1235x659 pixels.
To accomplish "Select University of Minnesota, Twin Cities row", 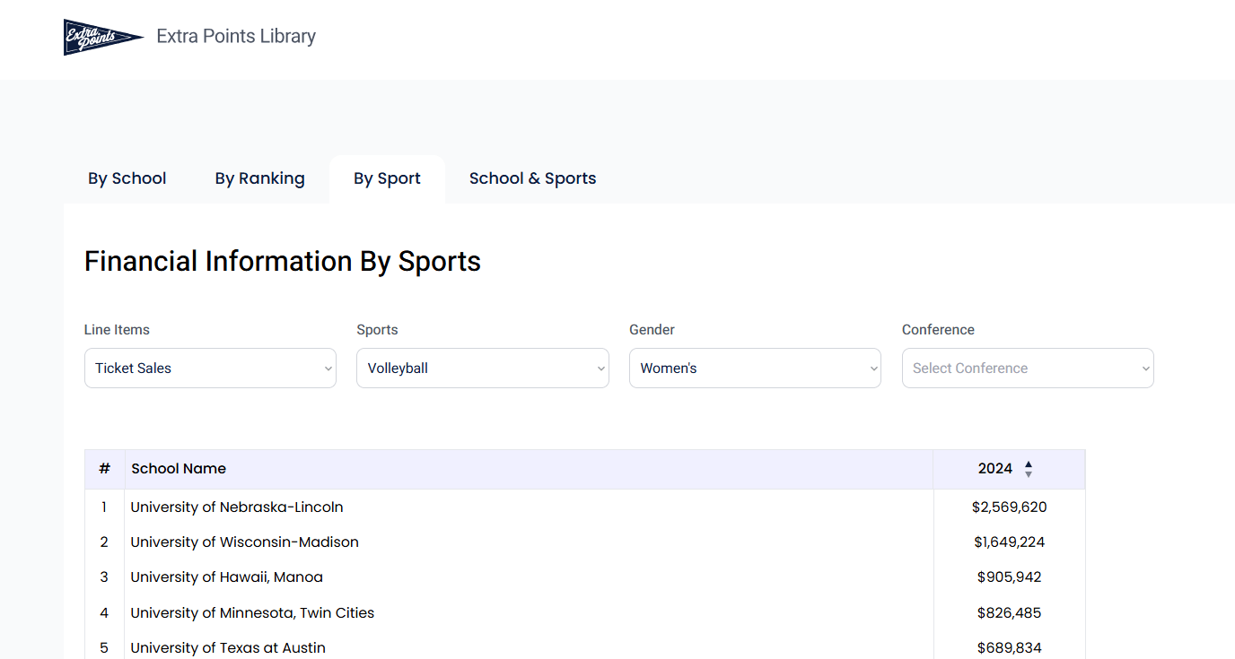I will click(x=585, y=612).
